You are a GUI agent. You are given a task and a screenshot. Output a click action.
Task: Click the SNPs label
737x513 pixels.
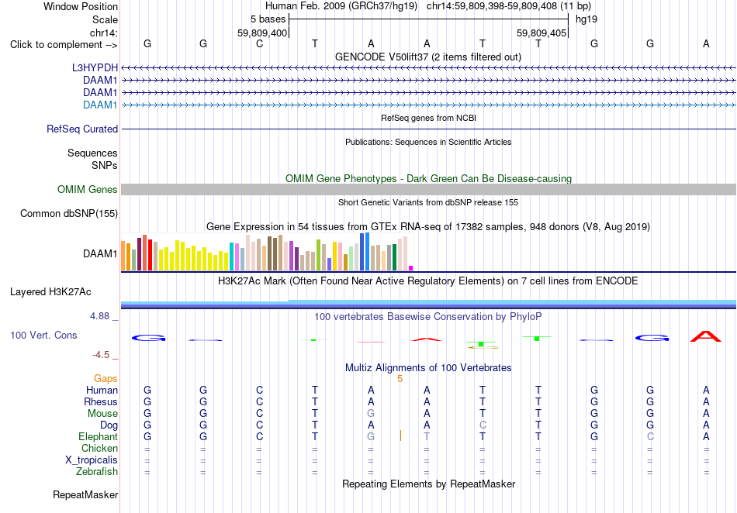[105, 165]
